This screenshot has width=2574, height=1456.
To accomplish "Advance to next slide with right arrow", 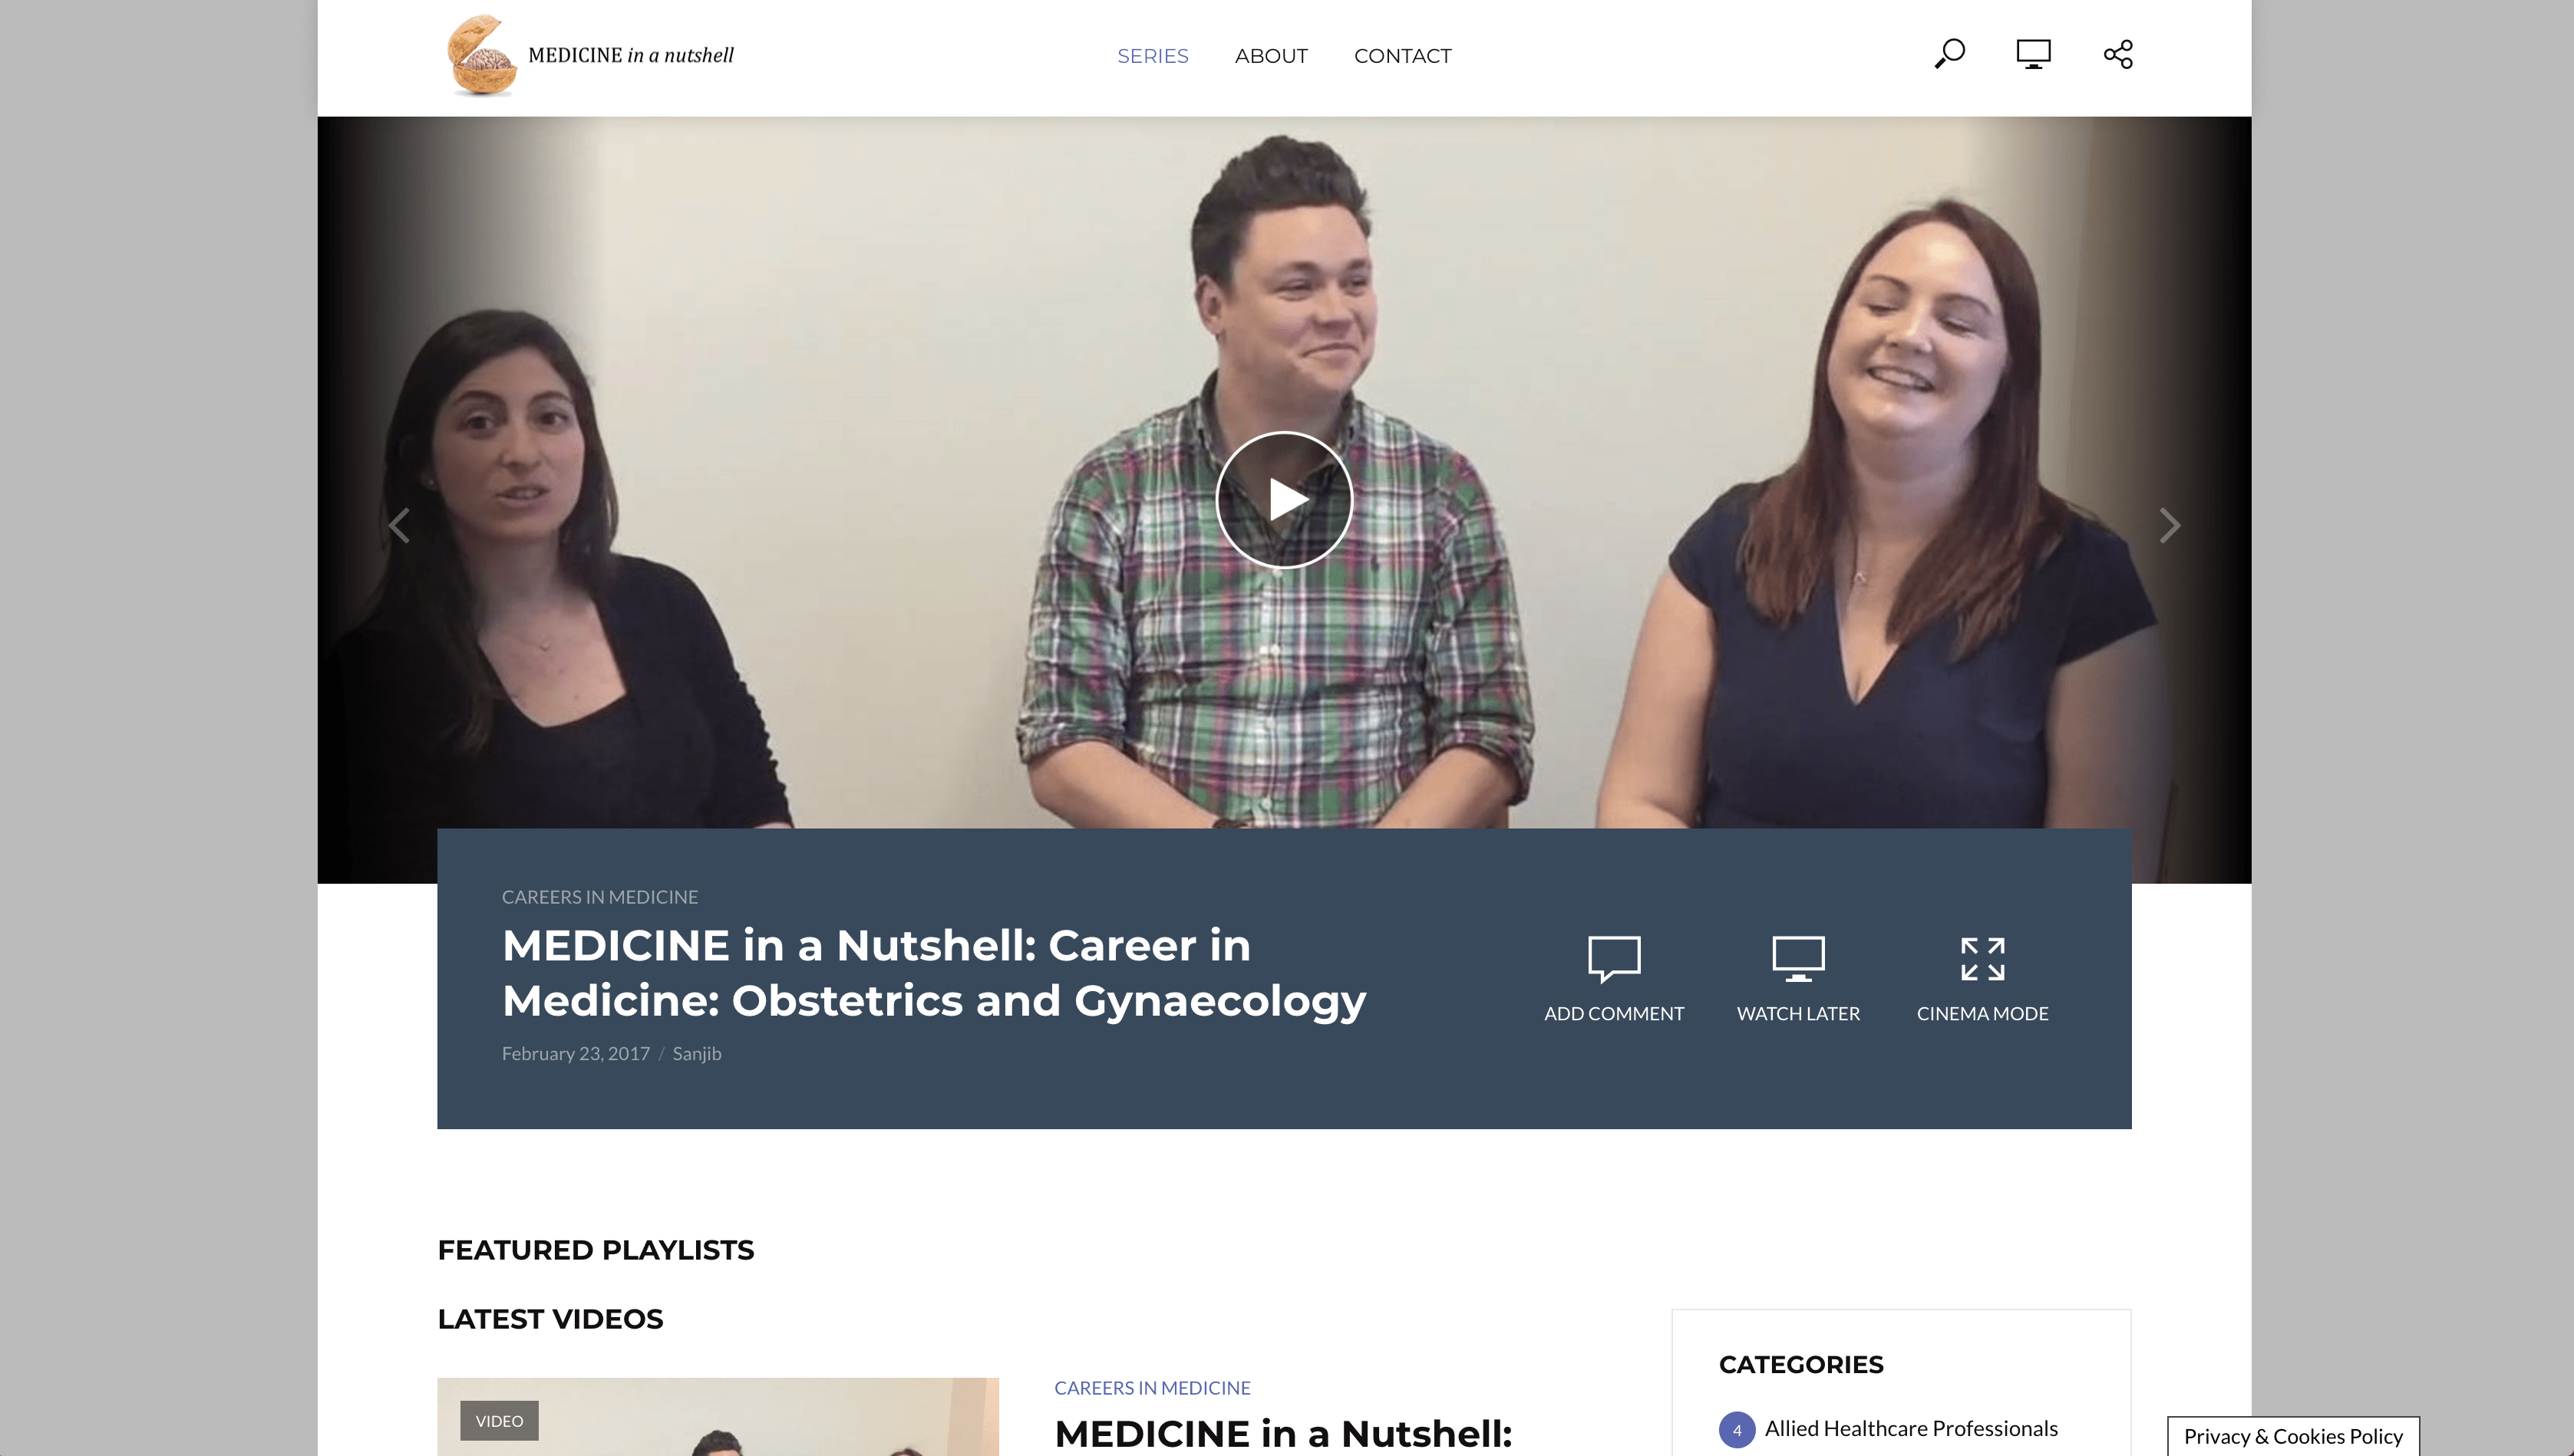I will click(x=2169, y=525).
